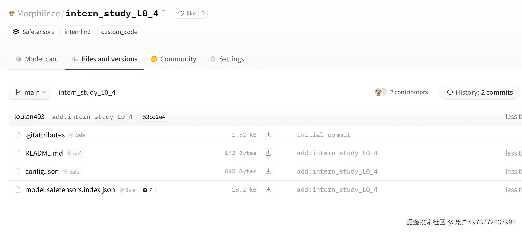Click Safe badge next to config.json
522x232 pixels.
click(x=72, y=172)
